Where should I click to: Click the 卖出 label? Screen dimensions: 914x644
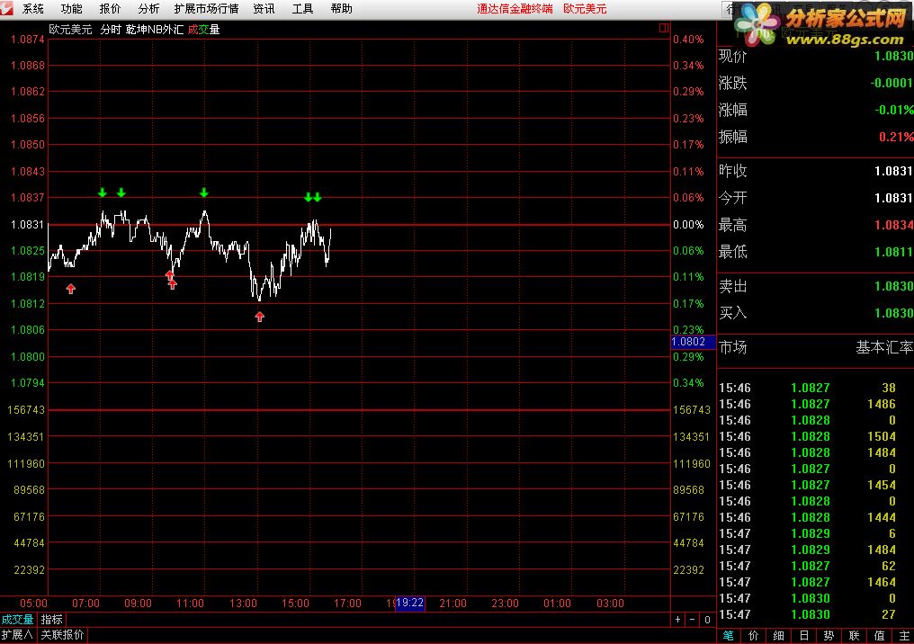732,286
